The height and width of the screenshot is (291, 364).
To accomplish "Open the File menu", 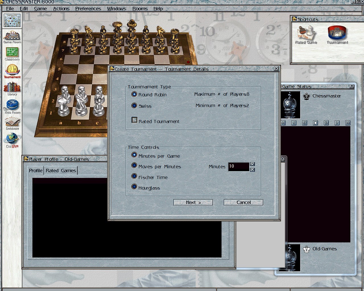I will click(10, 9).
